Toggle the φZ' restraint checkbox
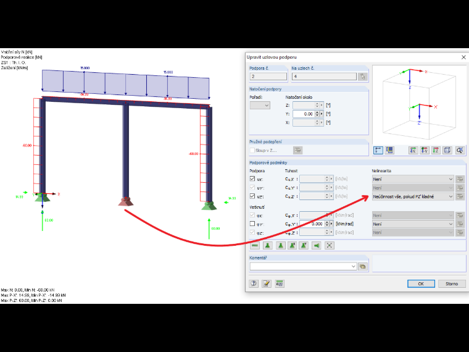The width and height of the screenshot is (469, 352). 252,232
